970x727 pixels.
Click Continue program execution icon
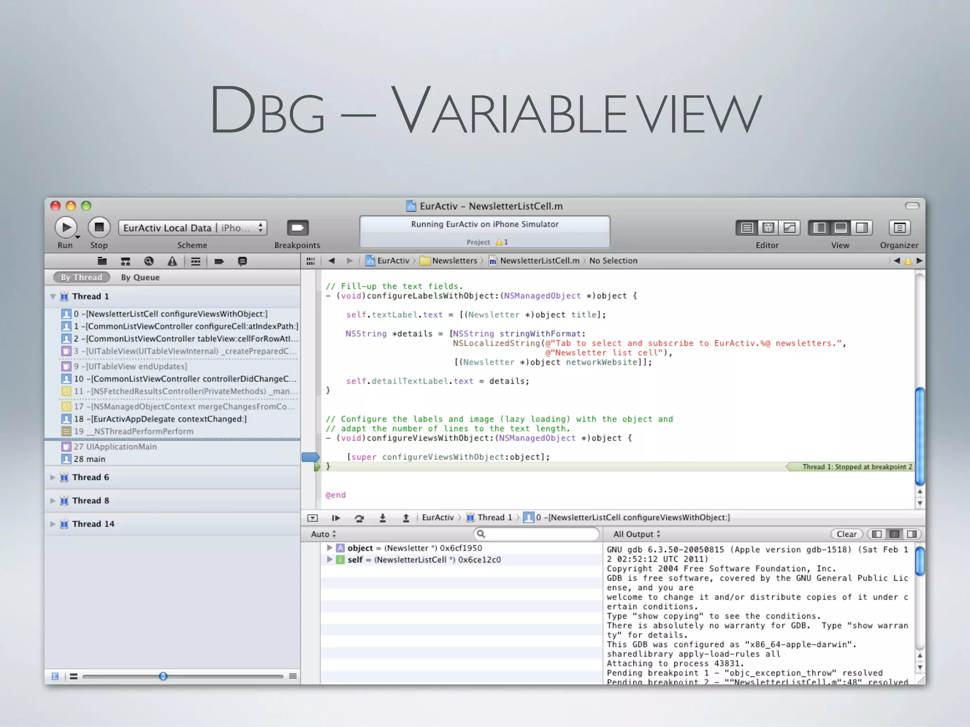pos(336,518)
